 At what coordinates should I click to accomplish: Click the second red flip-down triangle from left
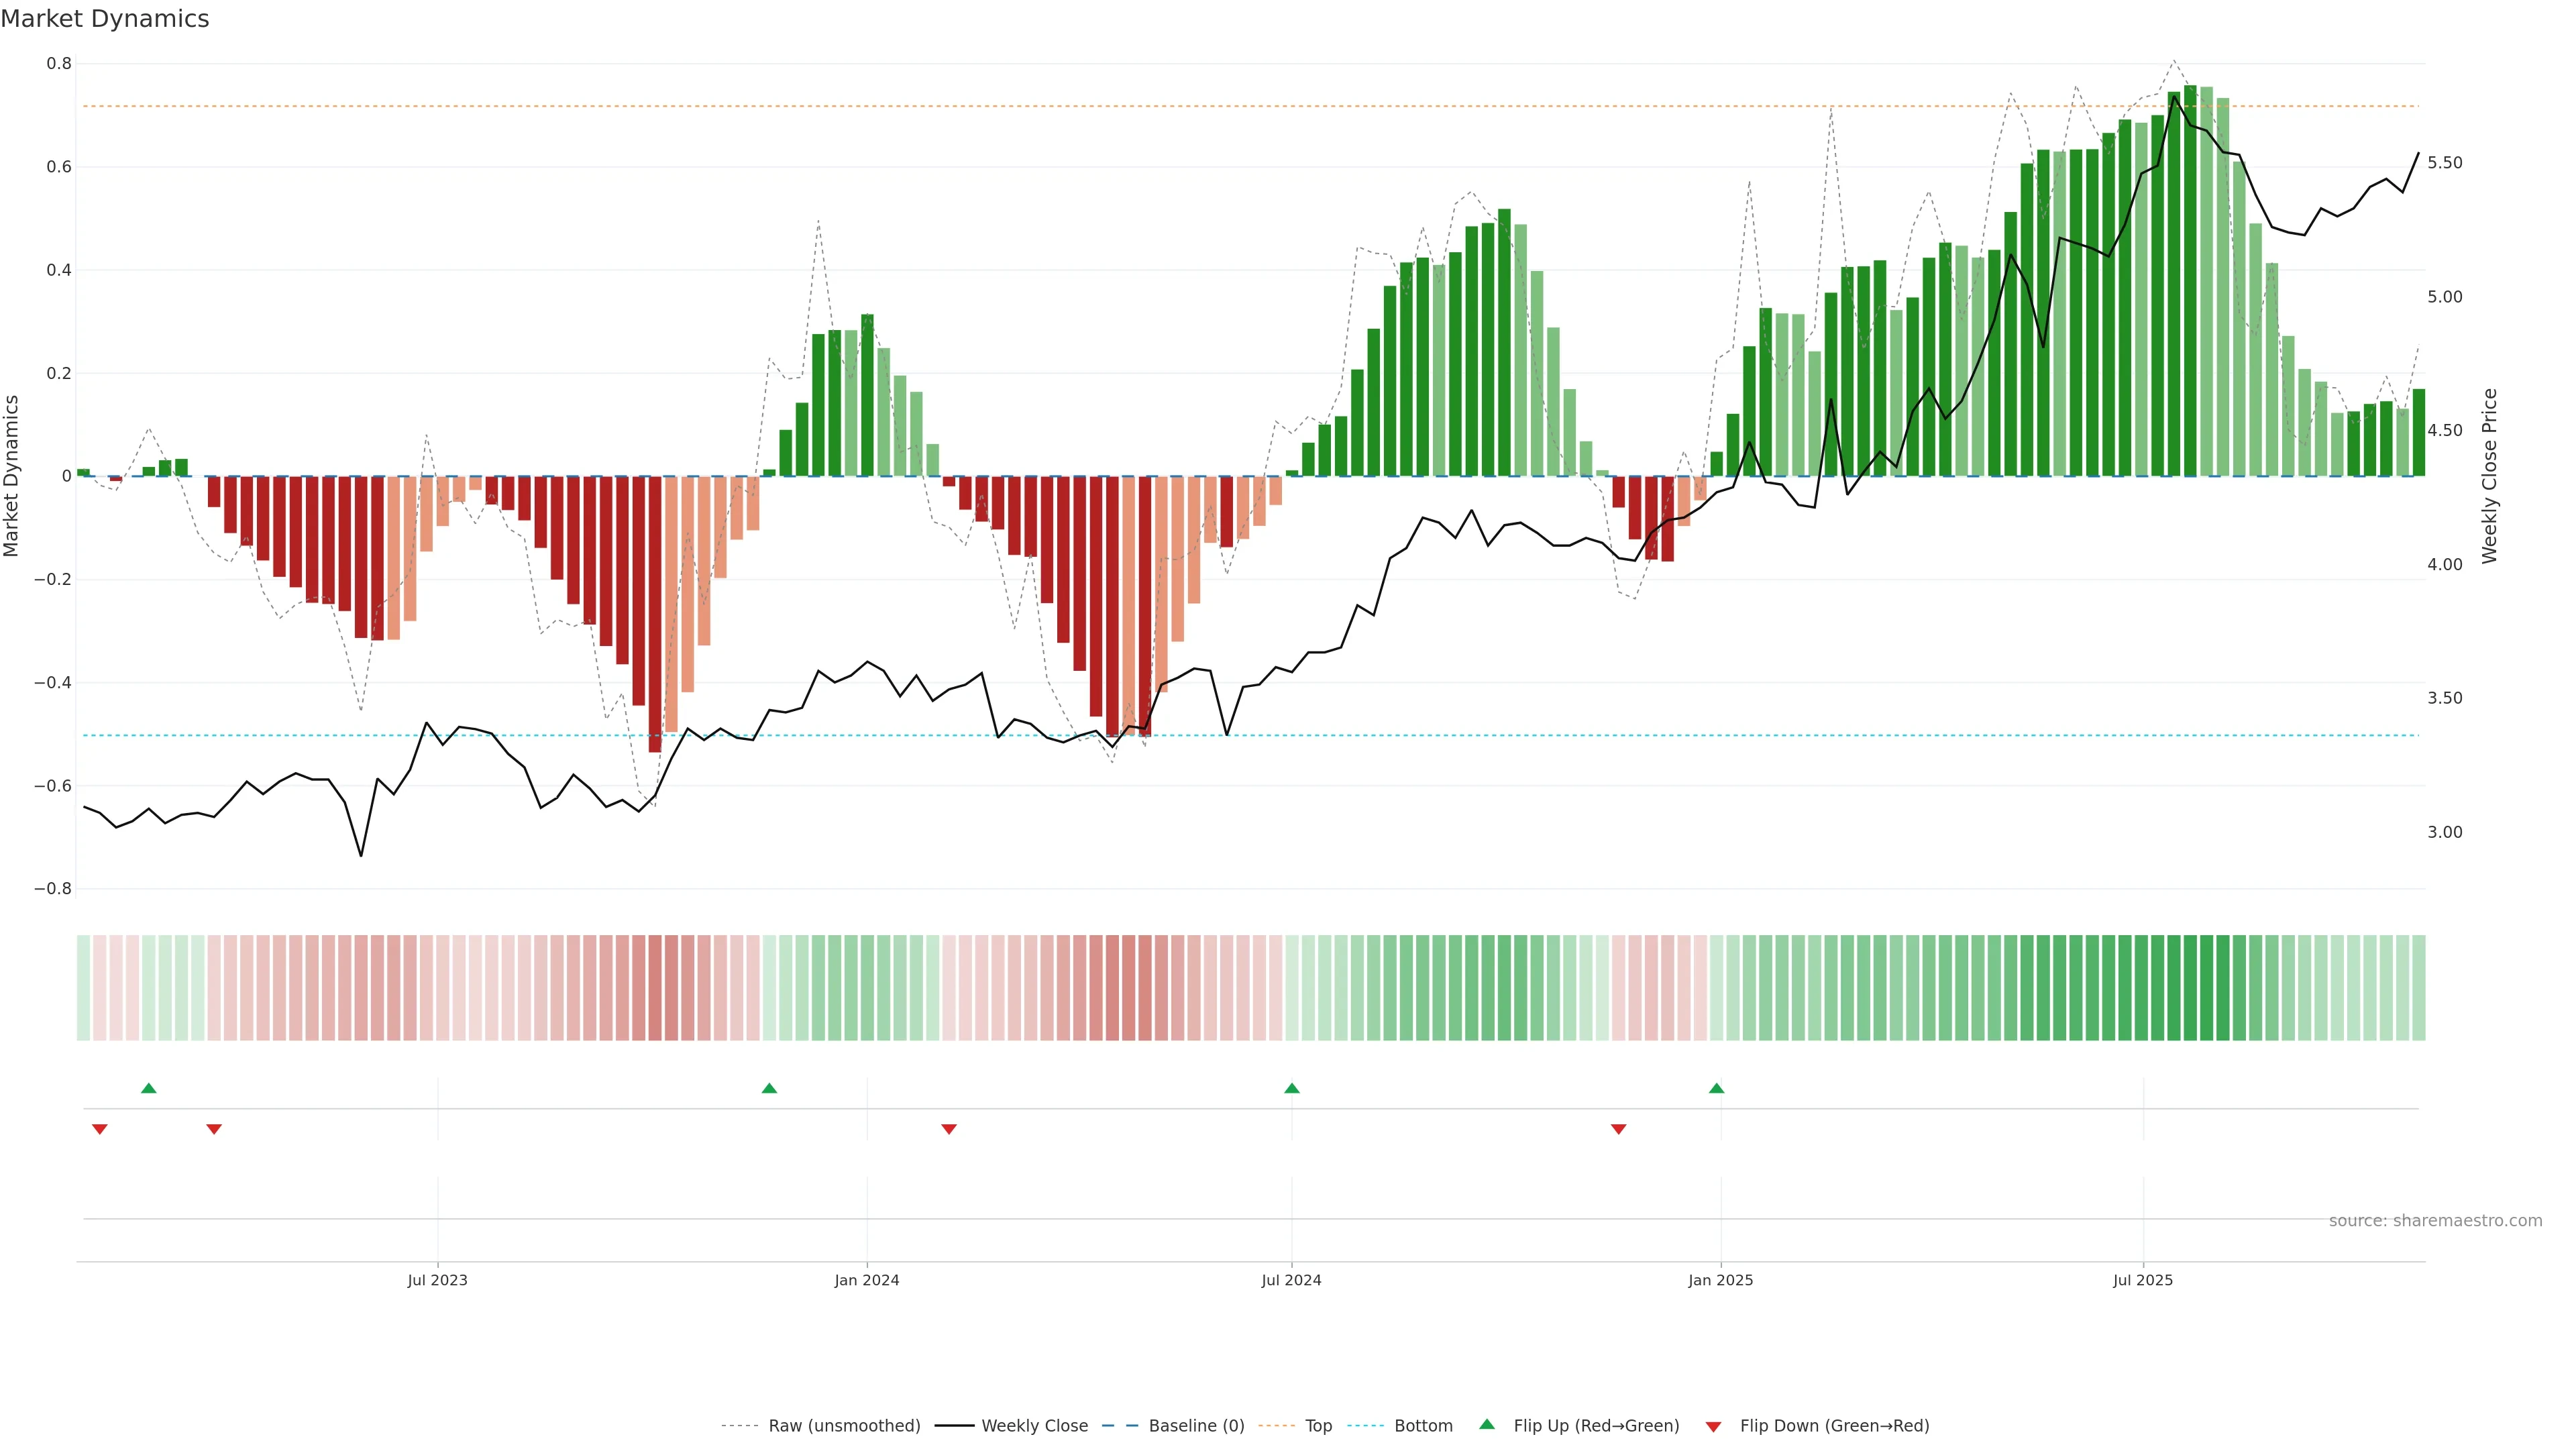click(214, 1129)
